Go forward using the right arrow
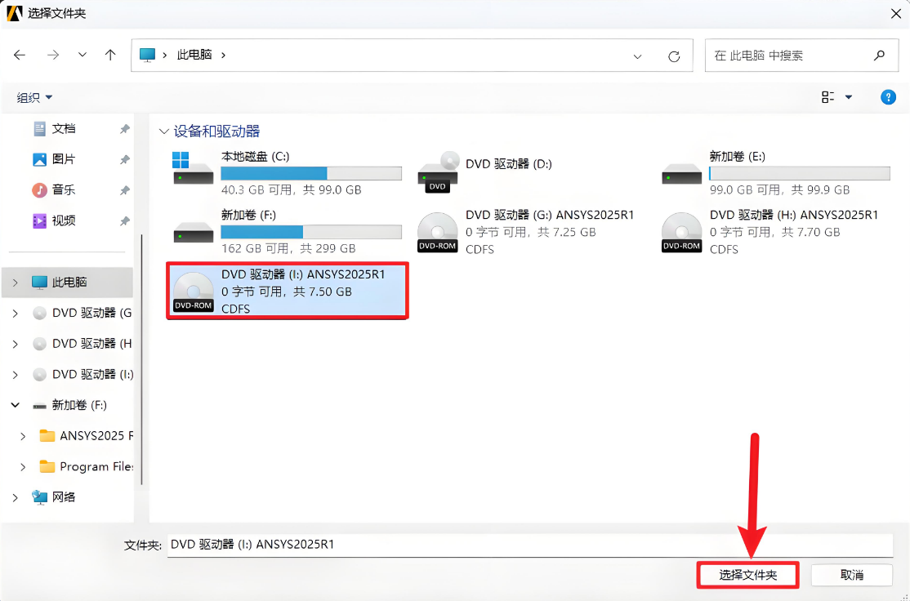Viewport: 910px width, 601px height. tap(53, 55)
